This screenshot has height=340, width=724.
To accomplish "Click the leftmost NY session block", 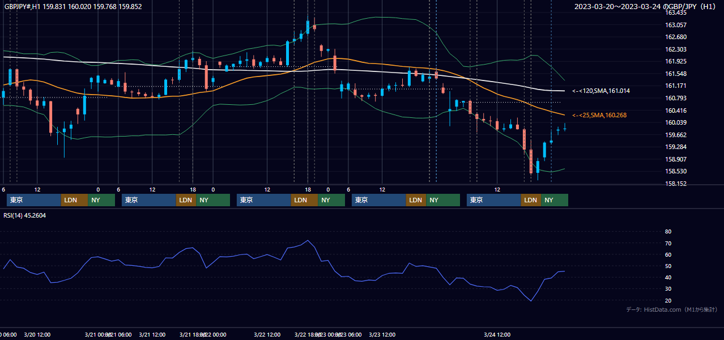I will pyautogui.click(x=101, y=200).
